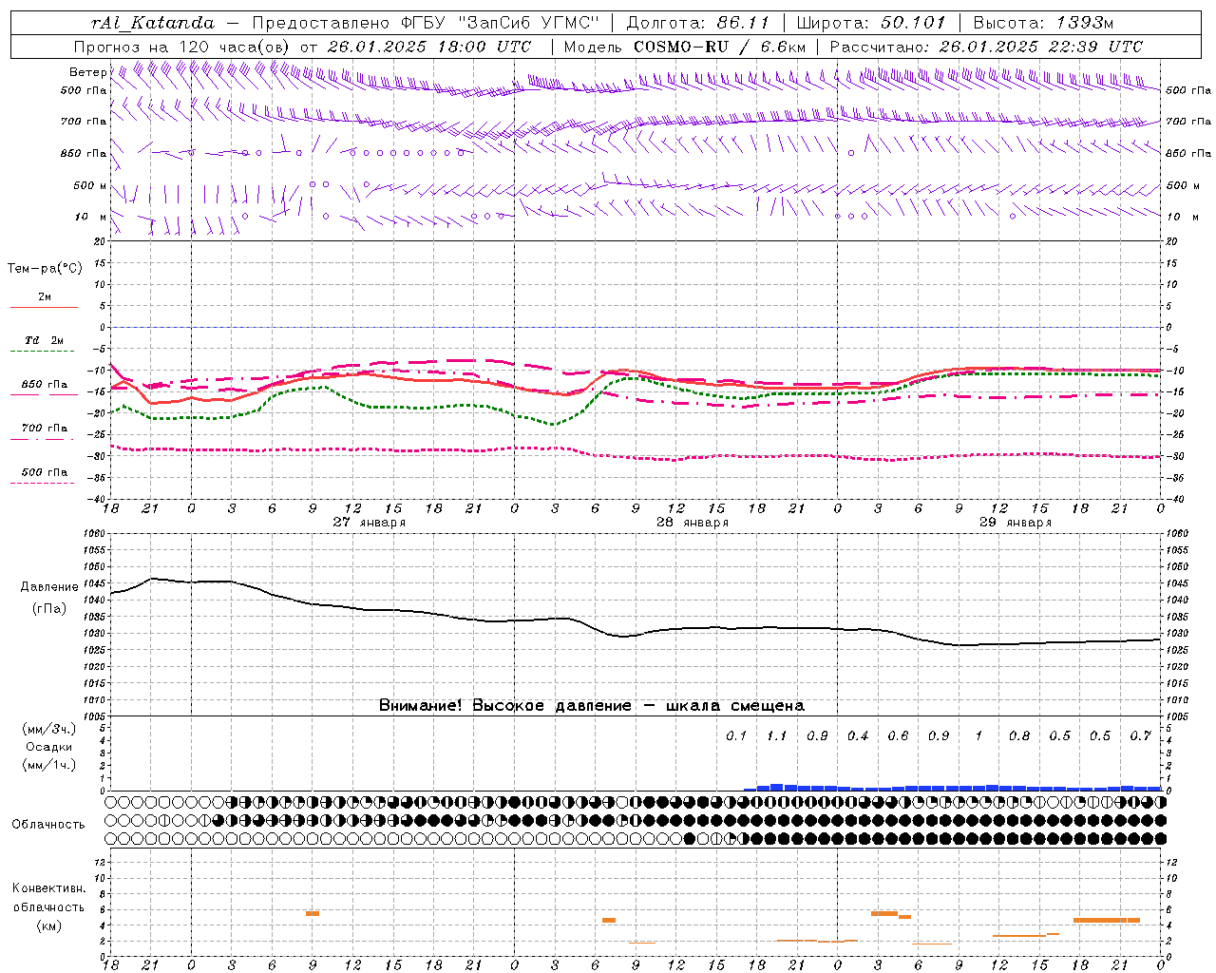The image size is (1216, 973).
Task: Click the '27 января' date label
Action: click(x=370, y=523)
